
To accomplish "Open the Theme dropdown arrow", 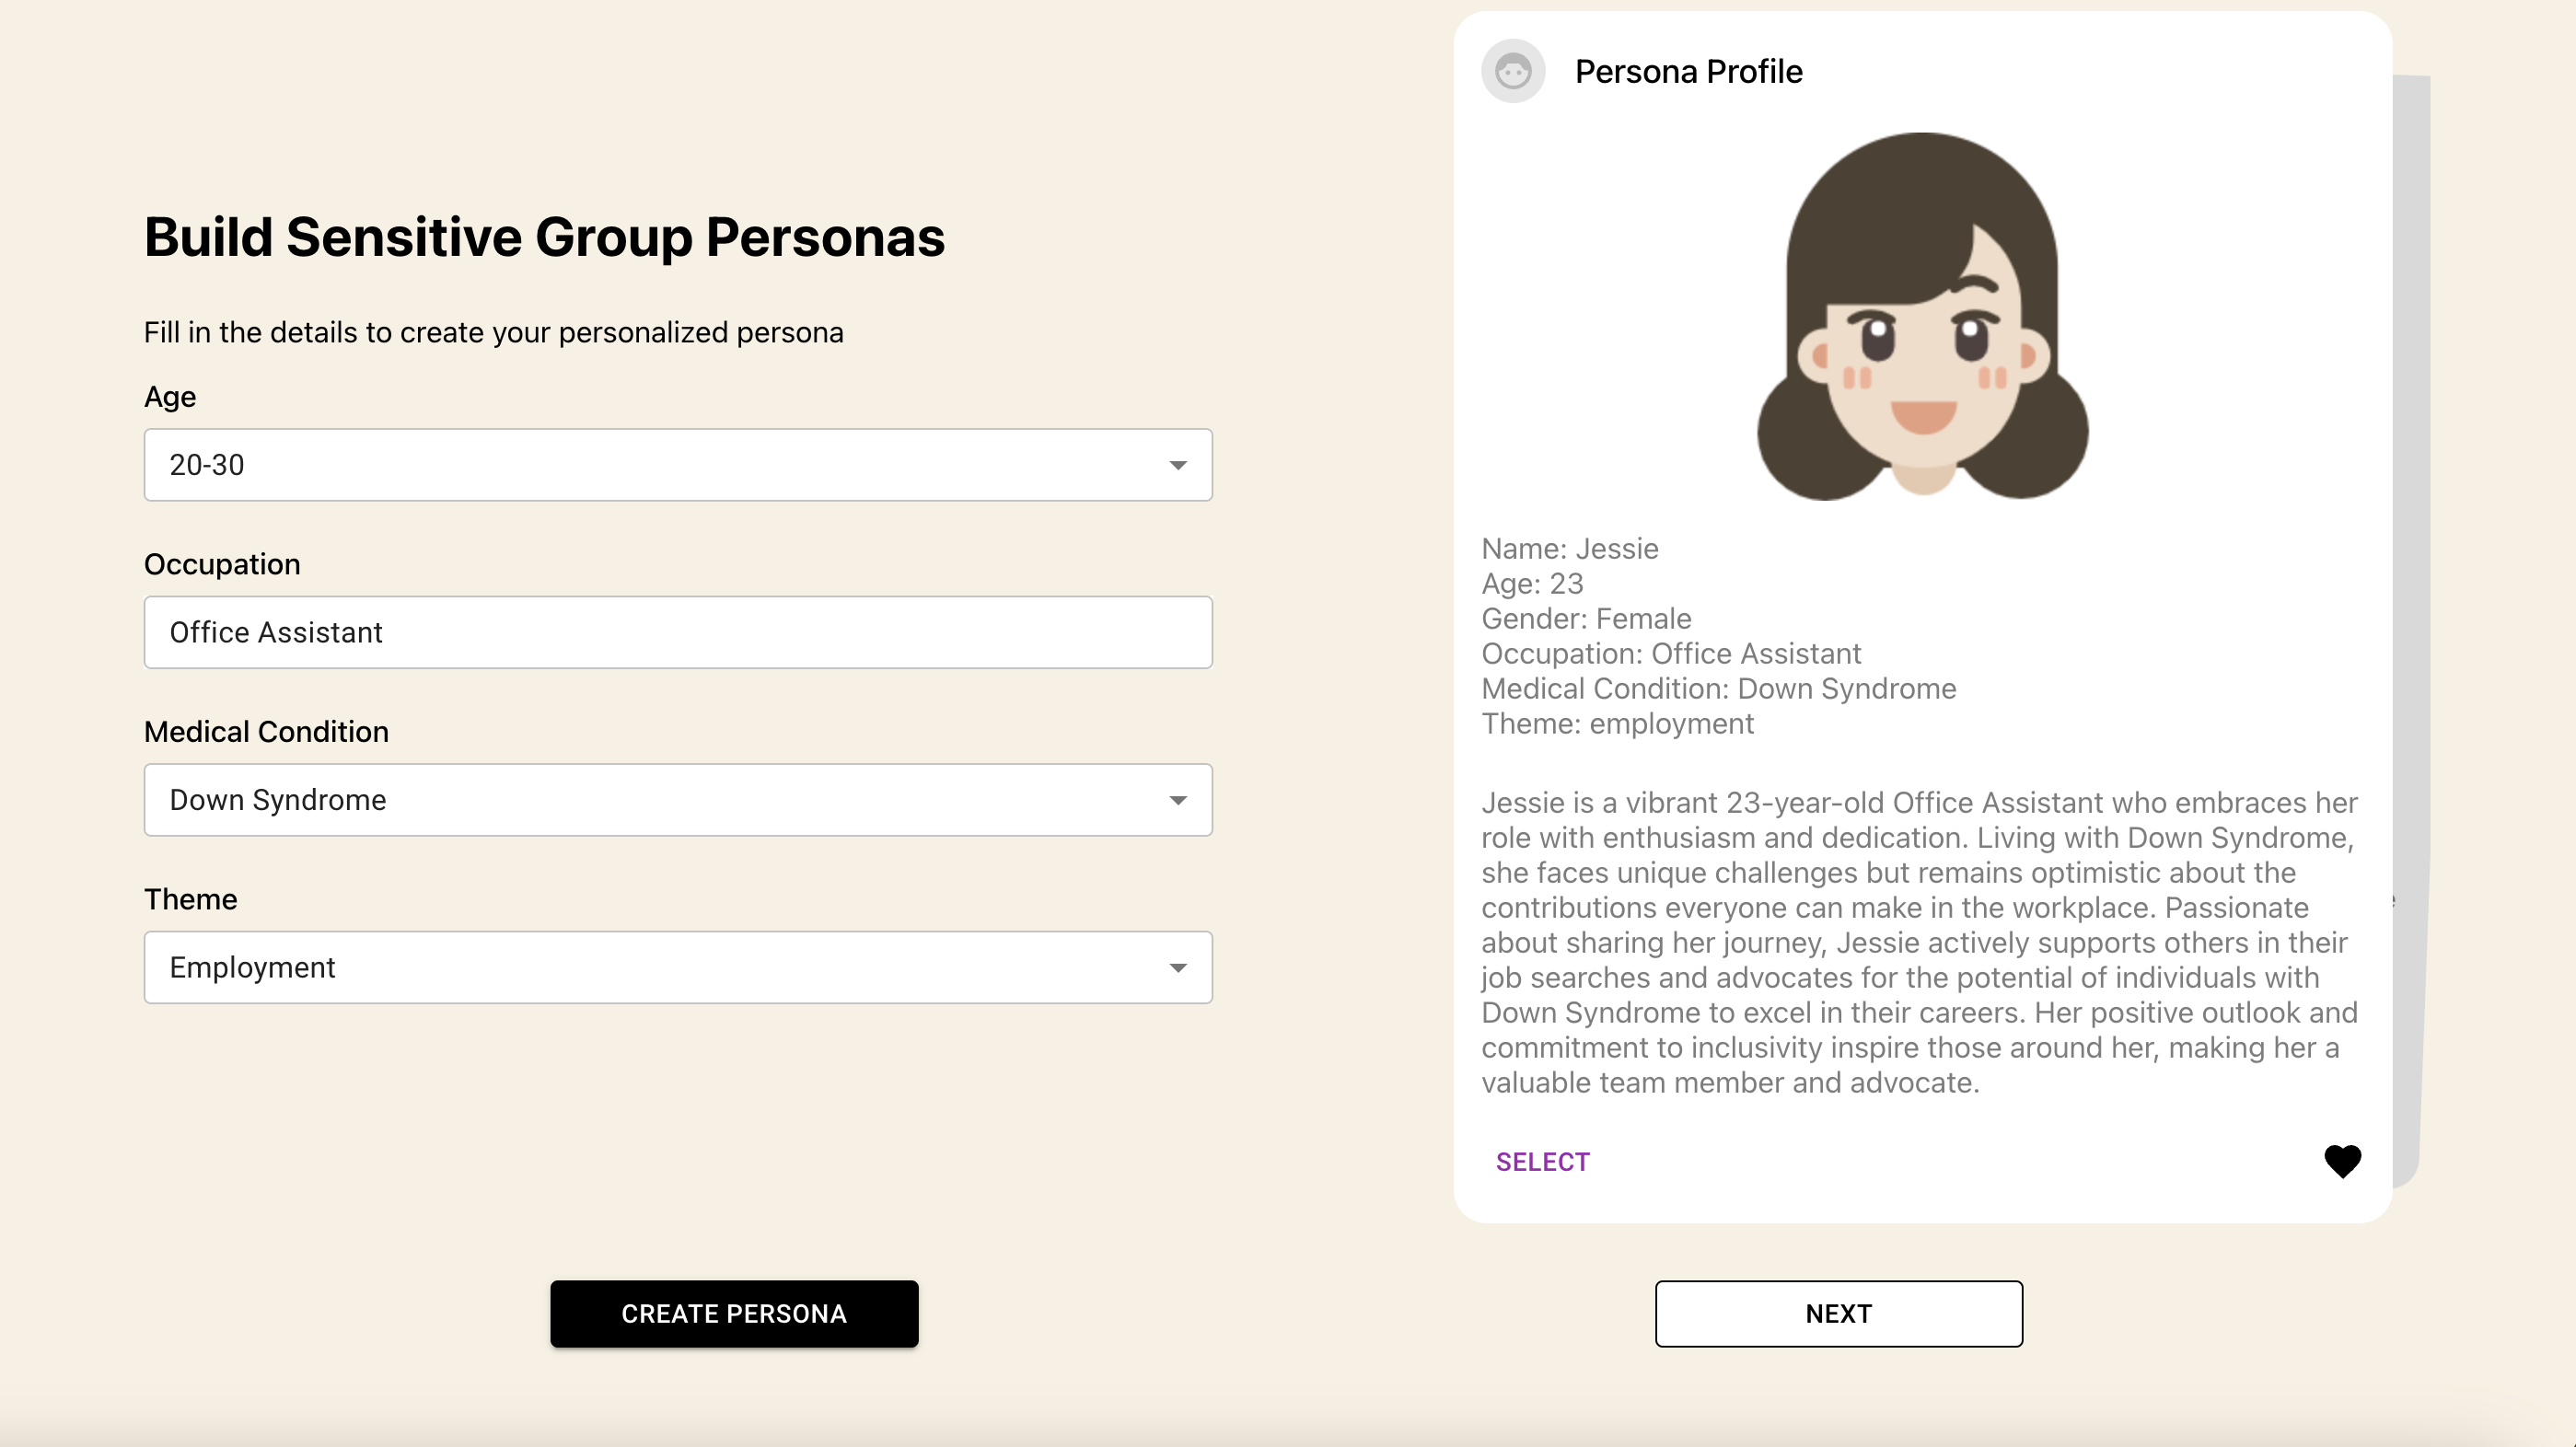I will click(x=1177, y=968).
